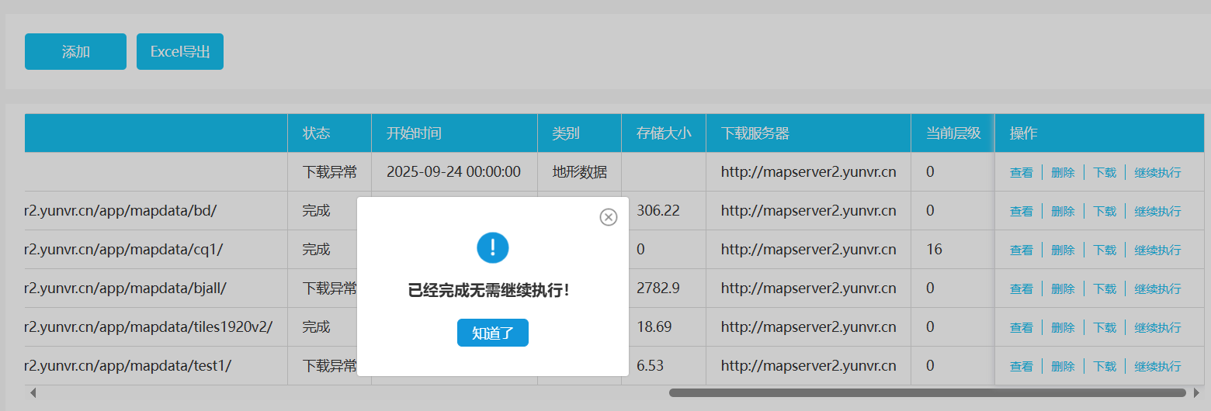Click 查看 in the 地形数据 row
The image size is (1211, 411).
click(x=1021, y=172)
